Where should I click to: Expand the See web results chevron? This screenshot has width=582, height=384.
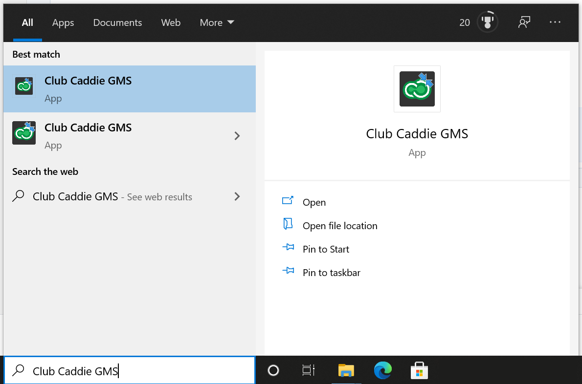237,196
